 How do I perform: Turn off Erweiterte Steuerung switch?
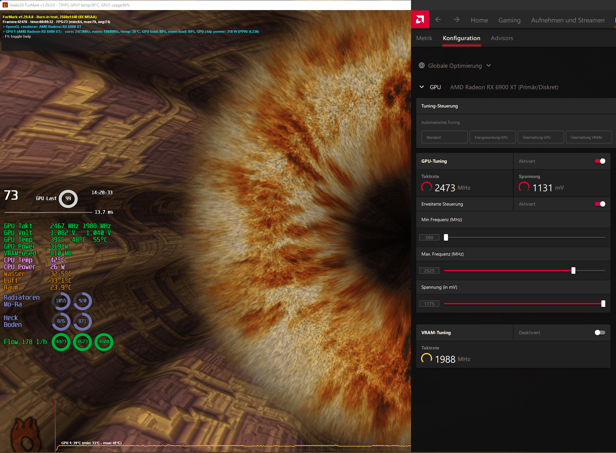point(600,204)
